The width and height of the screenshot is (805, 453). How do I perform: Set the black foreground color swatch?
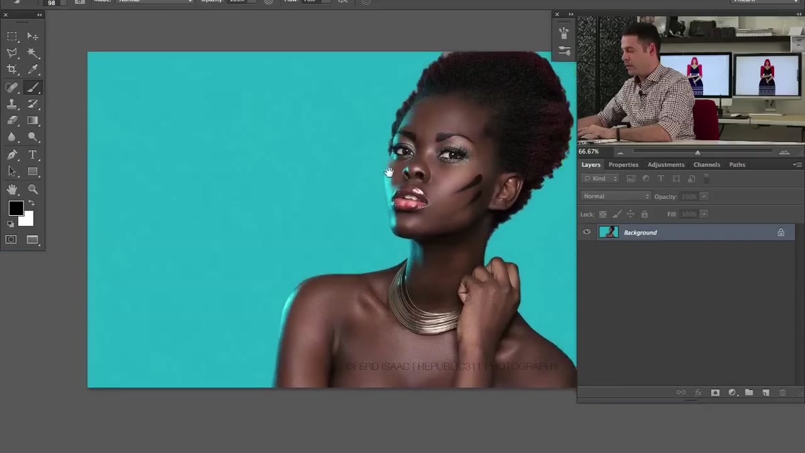[15, 208]
